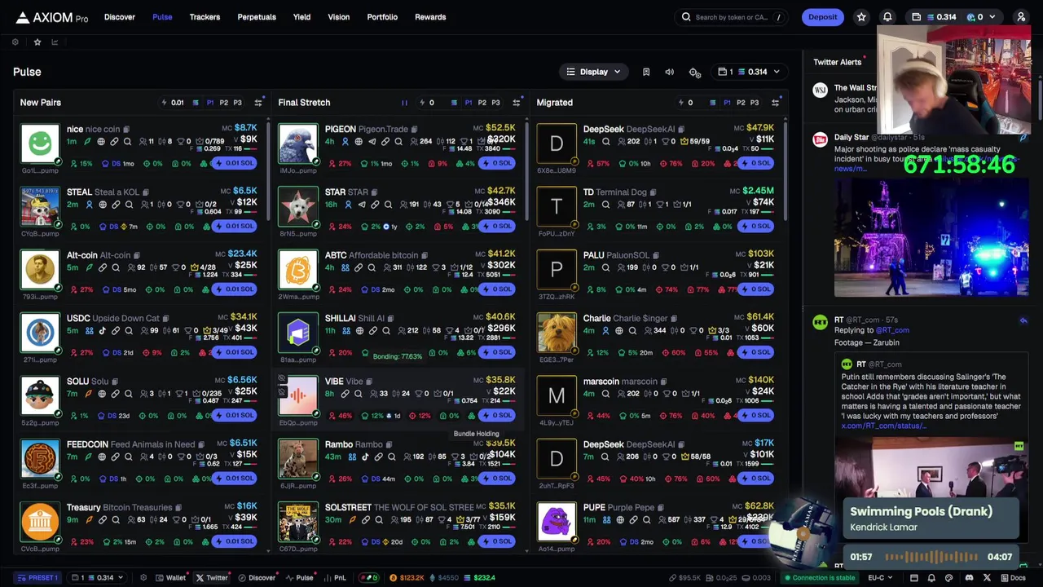Select P3 preset in New Pairs header
1043x587 pixels.
(x=237, y=103)
